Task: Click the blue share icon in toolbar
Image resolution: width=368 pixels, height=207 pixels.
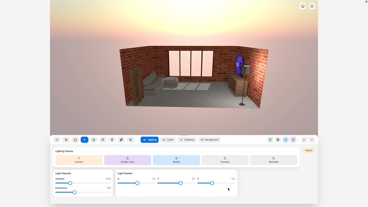Action: 285,140
